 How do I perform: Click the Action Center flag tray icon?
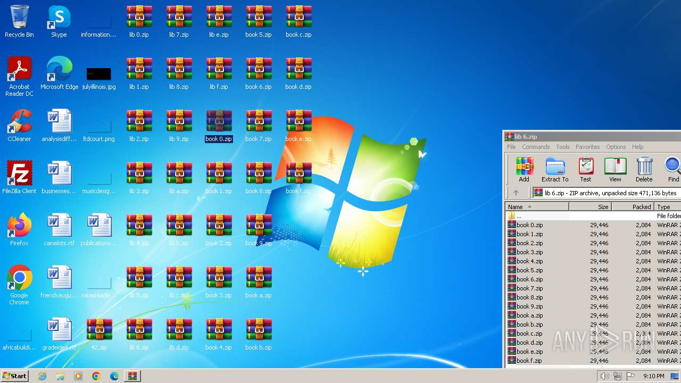tap(630, 376)
